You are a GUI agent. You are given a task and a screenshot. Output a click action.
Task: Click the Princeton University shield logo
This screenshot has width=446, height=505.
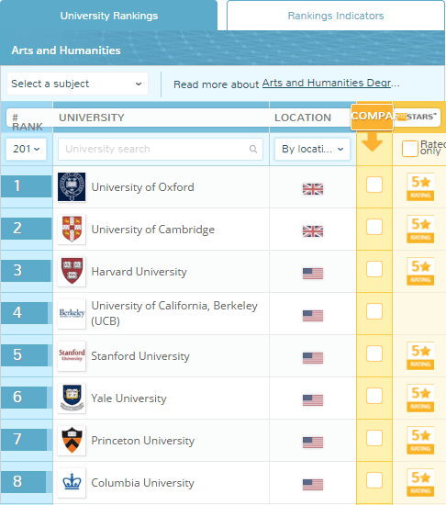[72, 440]
